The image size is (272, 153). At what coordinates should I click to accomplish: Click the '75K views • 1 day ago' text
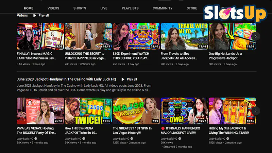pyautogui.click(x=126, y=64)
